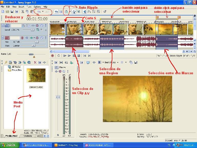The width and height of the screenshot is (197, 148).
Task: Switch to the Media Pool tab
Action: [12, 136]
